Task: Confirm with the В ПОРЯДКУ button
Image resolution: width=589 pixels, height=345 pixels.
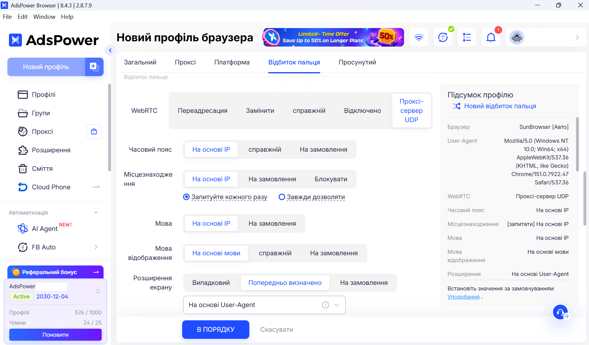Action: [216, 330]
